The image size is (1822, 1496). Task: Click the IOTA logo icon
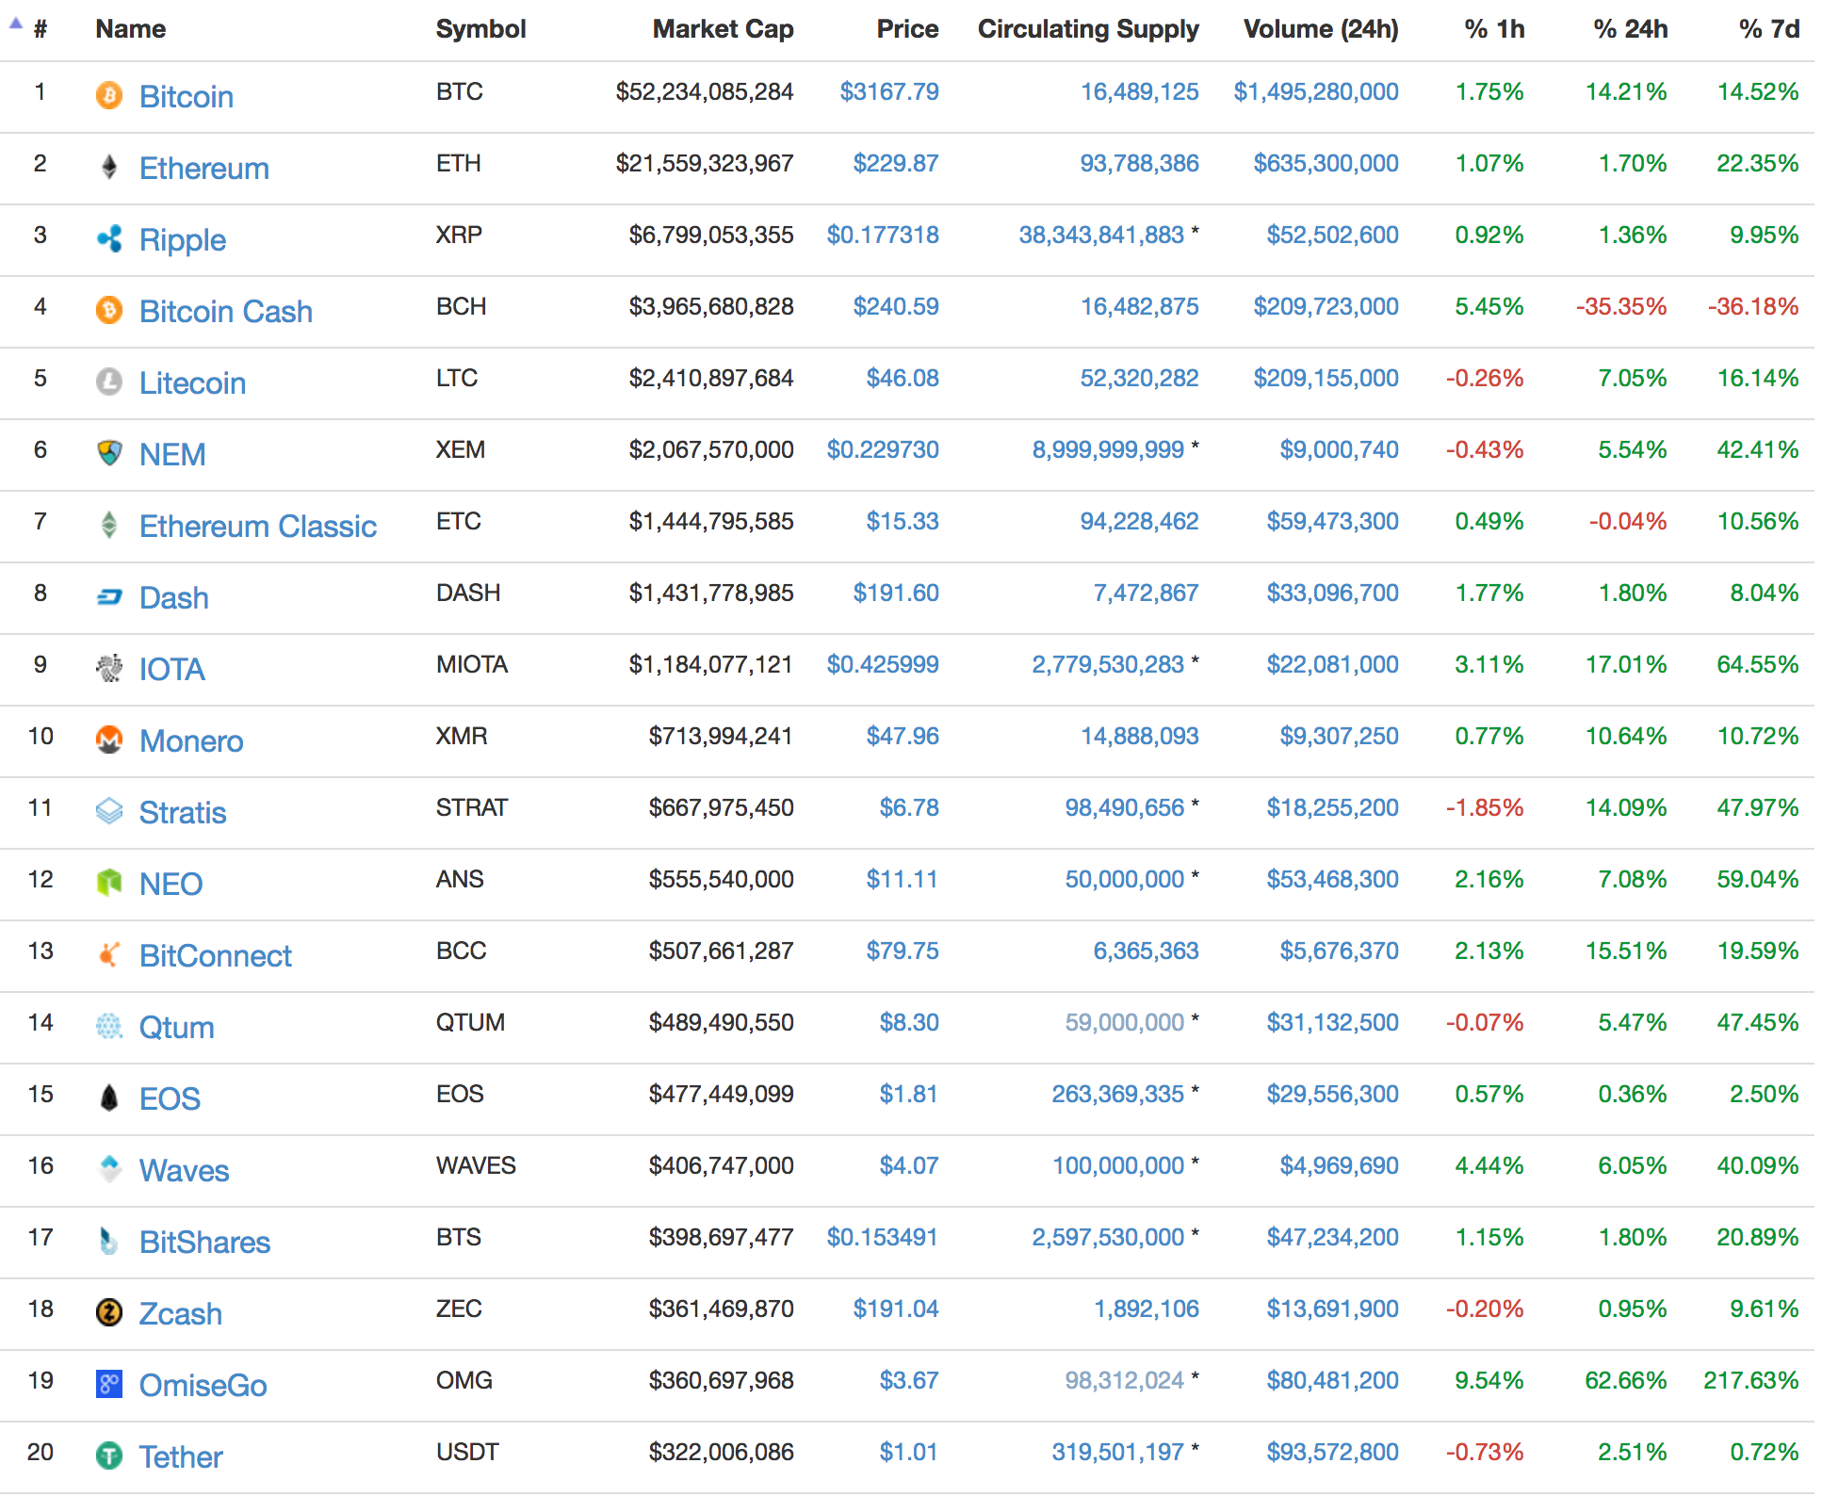point(109,668)
